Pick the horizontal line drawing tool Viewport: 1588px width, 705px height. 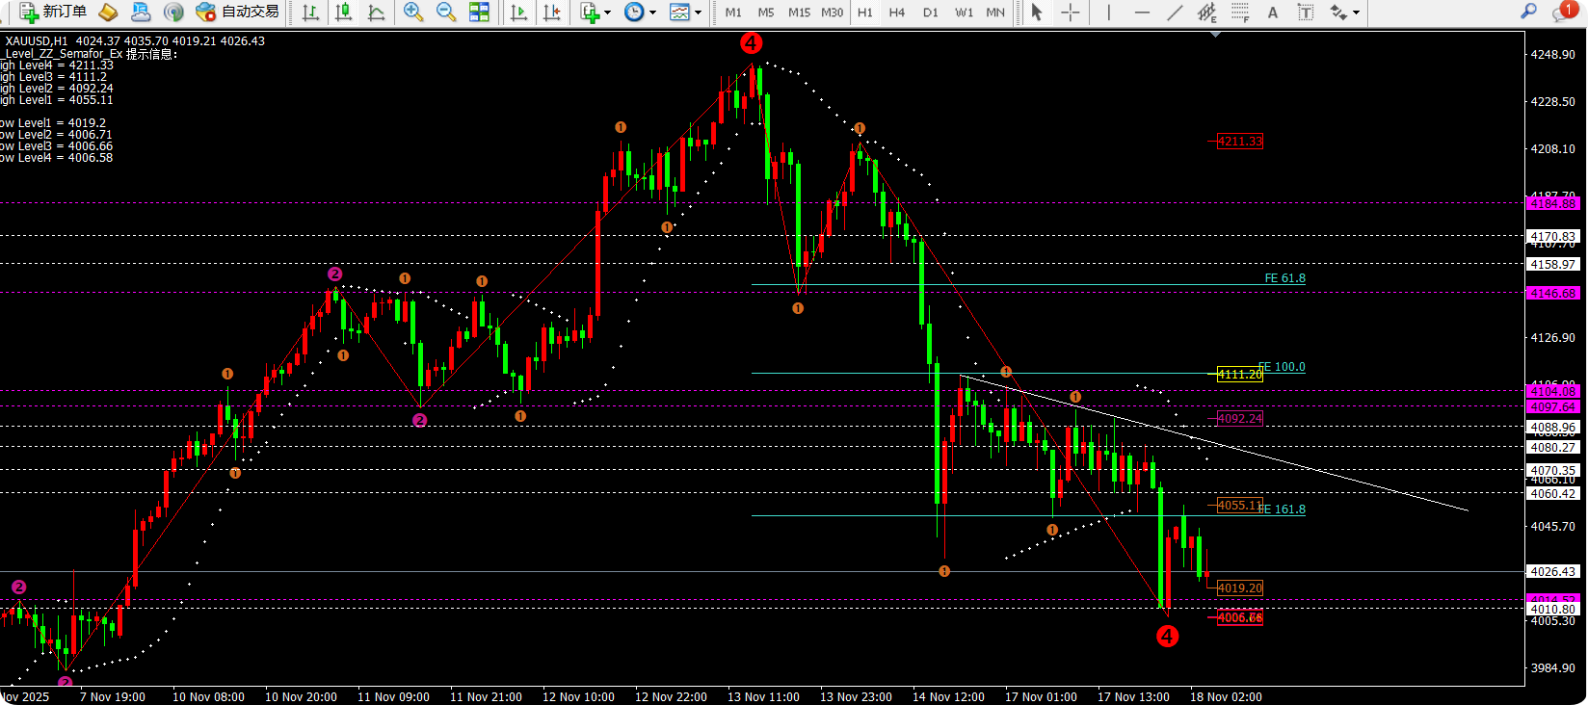coord(1142,13)
